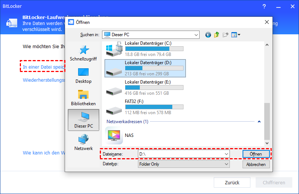Create new folder icon in toolbar

pyautogui.click(x=225, y=35)
